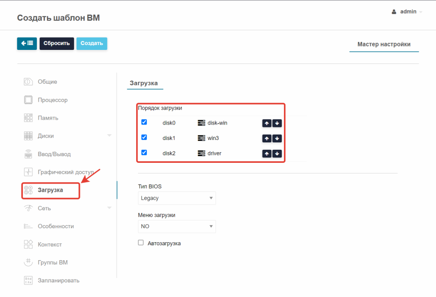This screenshot has height=297, width=436.
Task: Click the win3 name text
Action: (213, 138)
